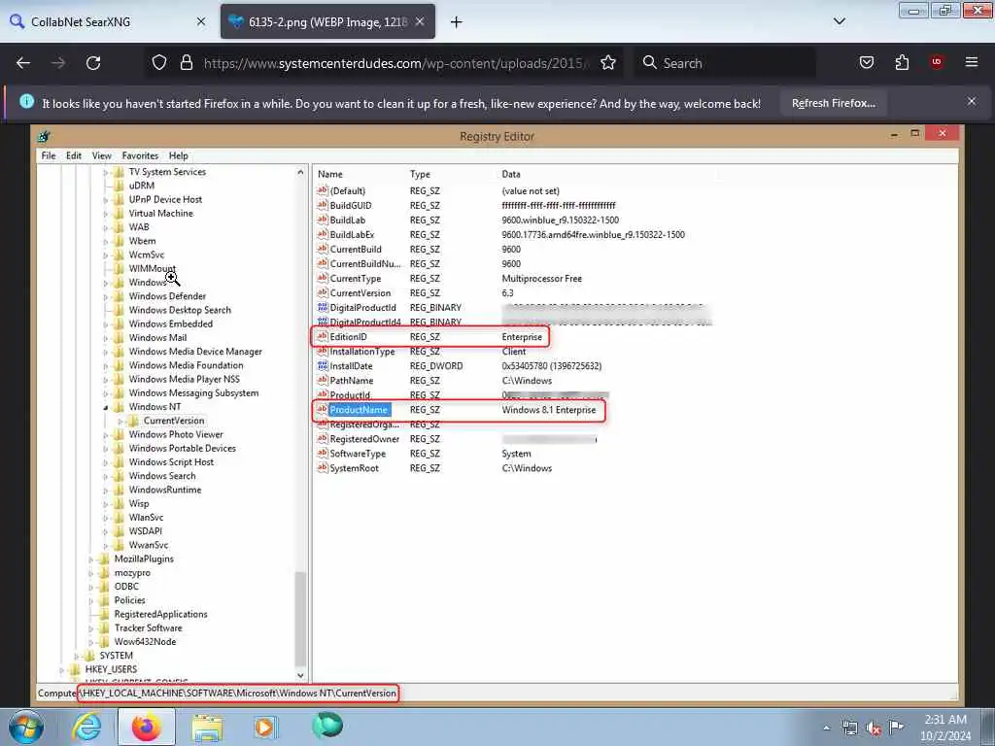
Task: Click the uBlock Origin toolbar icon
Action: [937, 63]
